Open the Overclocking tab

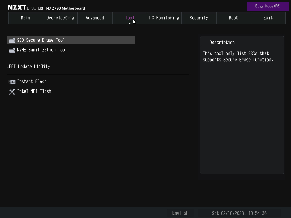[60, 18]
